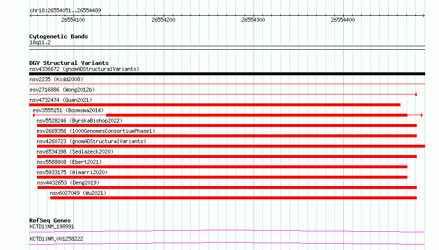Viewport: 439px width, 250px height.
Task: Click ruler position 26554100
Action: (x=73, y=20)
